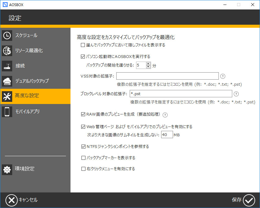Click the gear icon for 環境設定
Viewport: 260px width, 208px height.
(x=7, y=170)
